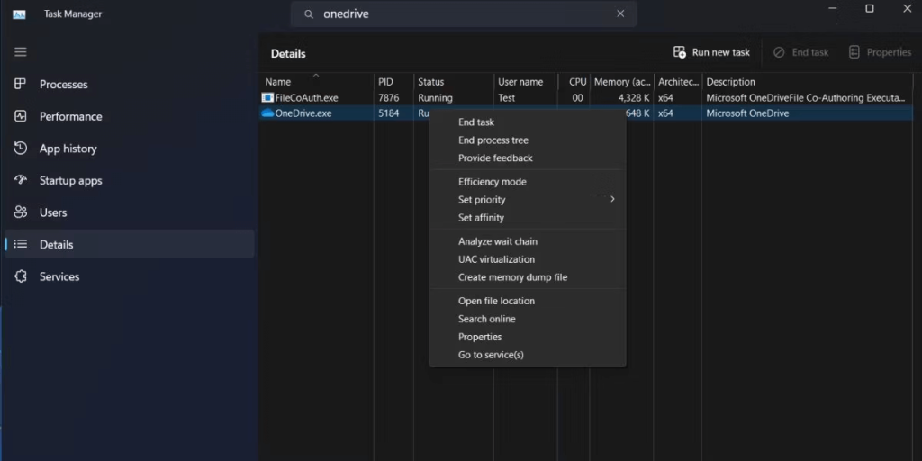
Task: Open the Processes page
Action: [130, 84]
